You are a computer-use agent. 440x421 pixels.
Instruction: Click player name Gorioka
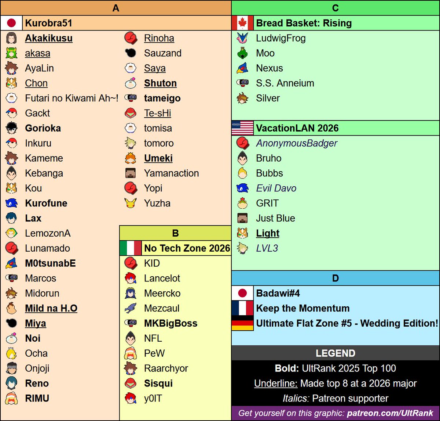tap(43, 128)
